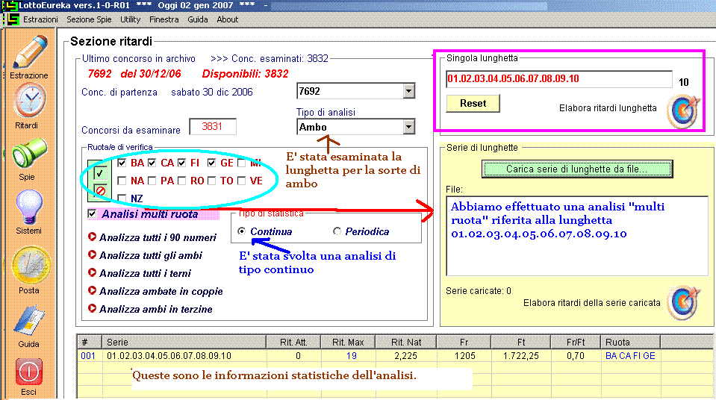
Task: Click the red arrow beside Analizza tutti gli ambi
Action: [x=93, y=254]
